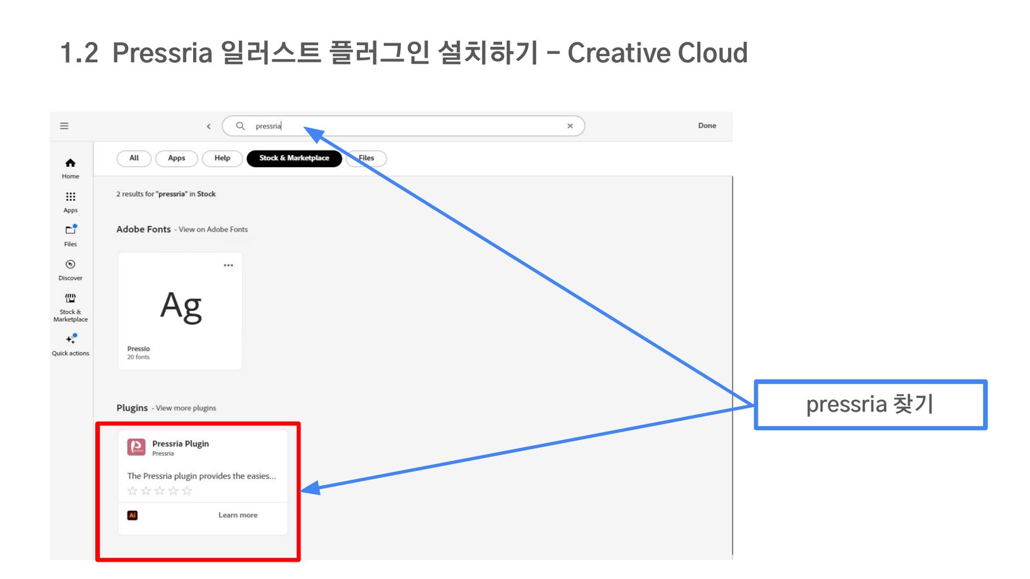Viewport: 1030px width, 579px height.
Task: Click the plugin star rating row
Action: coord(160,491)
